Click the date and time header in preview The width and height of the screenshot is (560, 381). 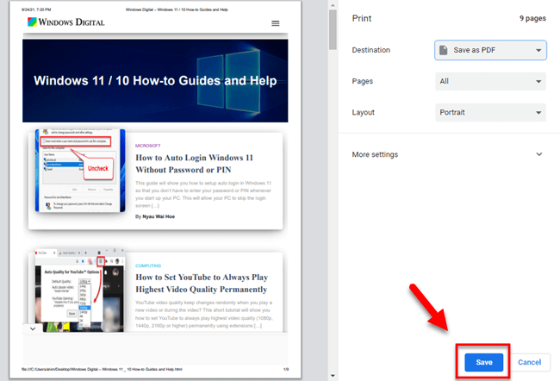tap(36, 9)
